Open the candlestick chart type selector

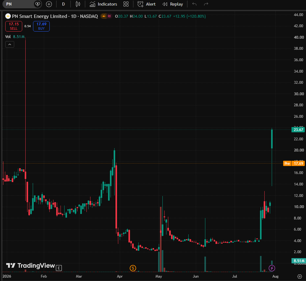pos(78,4)
